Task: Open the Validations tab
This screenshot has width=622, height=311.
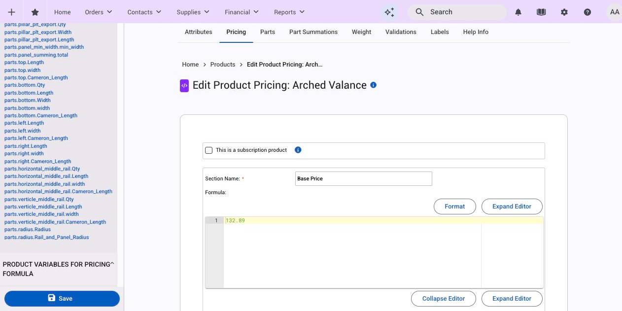Action: 401,32
